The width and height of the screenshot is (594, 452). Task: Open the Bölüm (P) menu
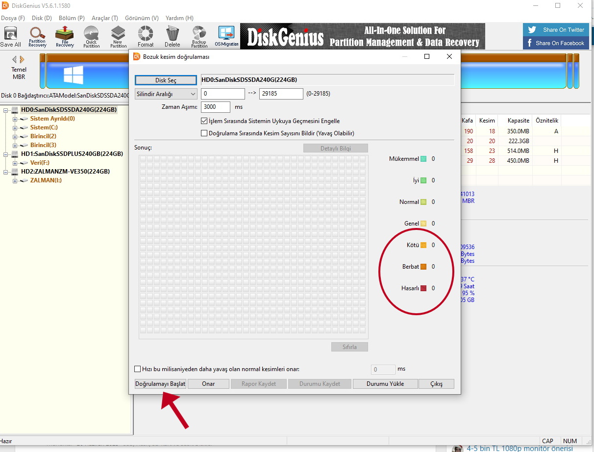tap(72, 18)
